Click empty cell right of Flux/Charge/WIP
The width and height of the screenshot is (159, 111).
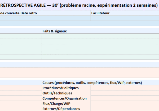(x=125, y=104)
